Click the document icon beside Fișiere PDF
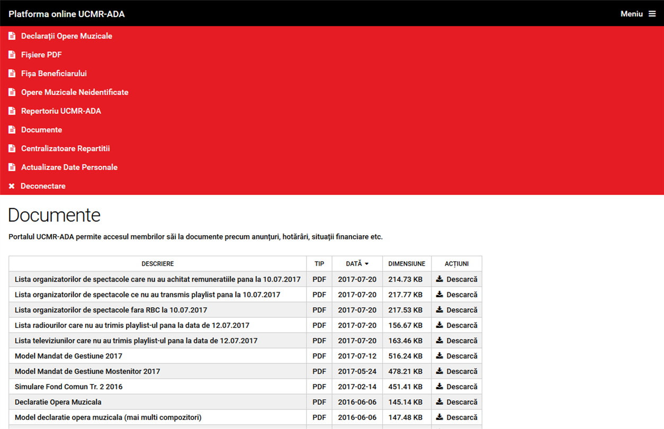 (x=12, y=55)
